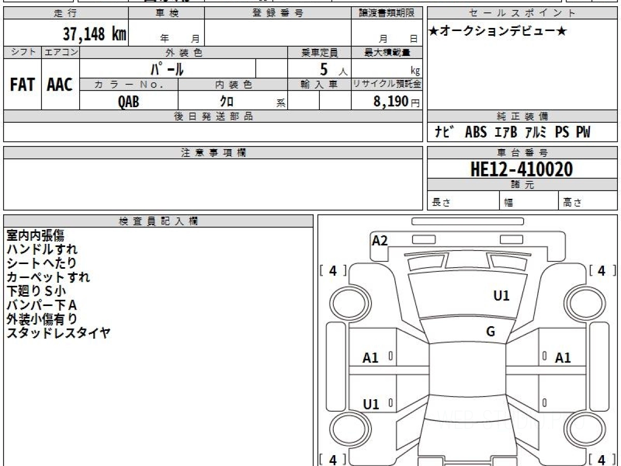Viewport: 621px width, 466px height.
Task: Click the バンパー下A inspector note
Action: point(41,305)
